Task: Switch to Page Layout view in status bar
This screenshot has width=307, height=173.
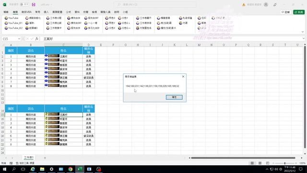Action: pyautogui.click(x=260, y=163)
